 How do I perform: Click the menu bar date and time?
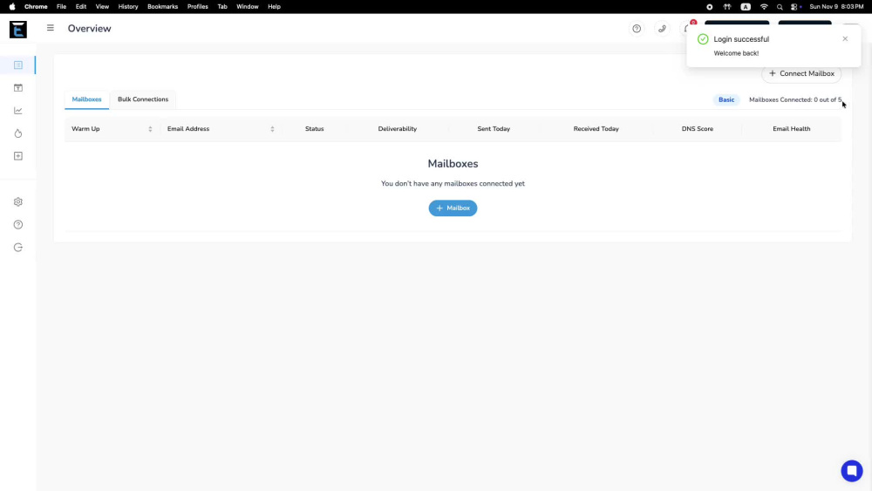coord(836,7)
